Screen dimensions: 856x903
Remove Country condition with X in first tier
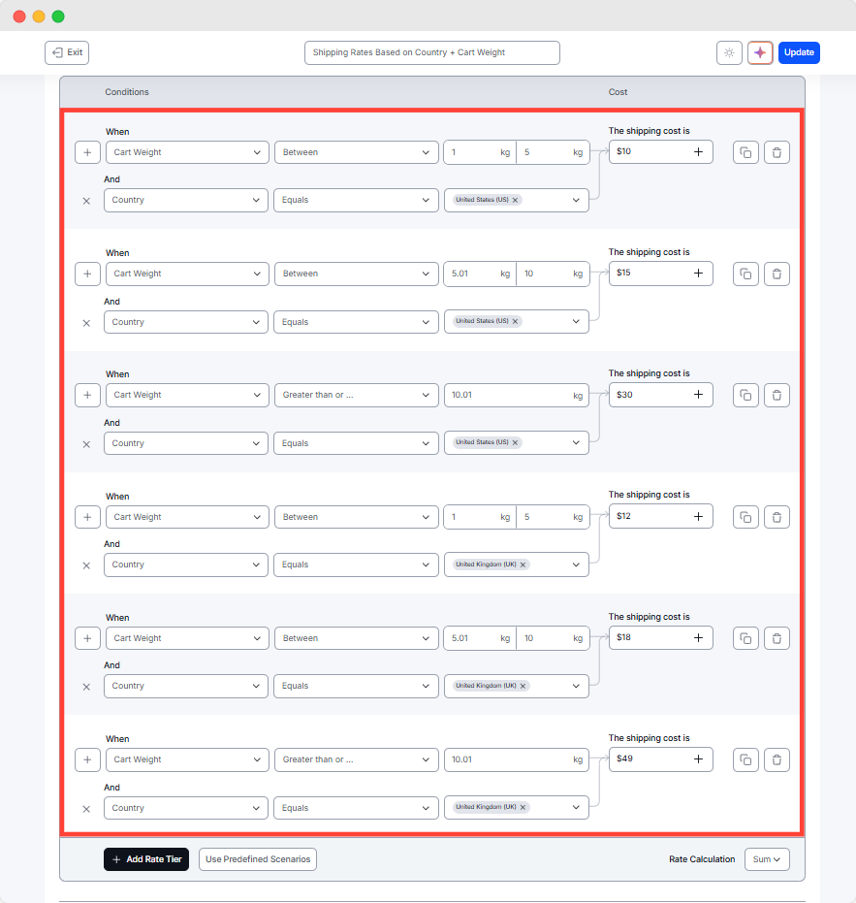point(85,201)
